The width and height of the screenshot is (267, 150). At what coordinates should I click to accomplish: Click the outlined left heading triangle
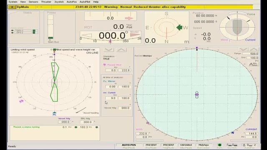(x=87, y=35)
